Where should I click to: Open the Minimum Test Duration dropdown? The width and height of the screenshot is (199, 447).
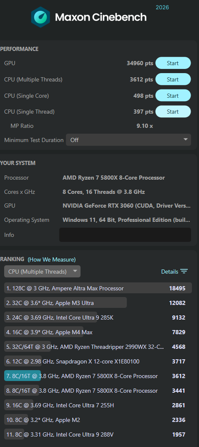point(128,140)
